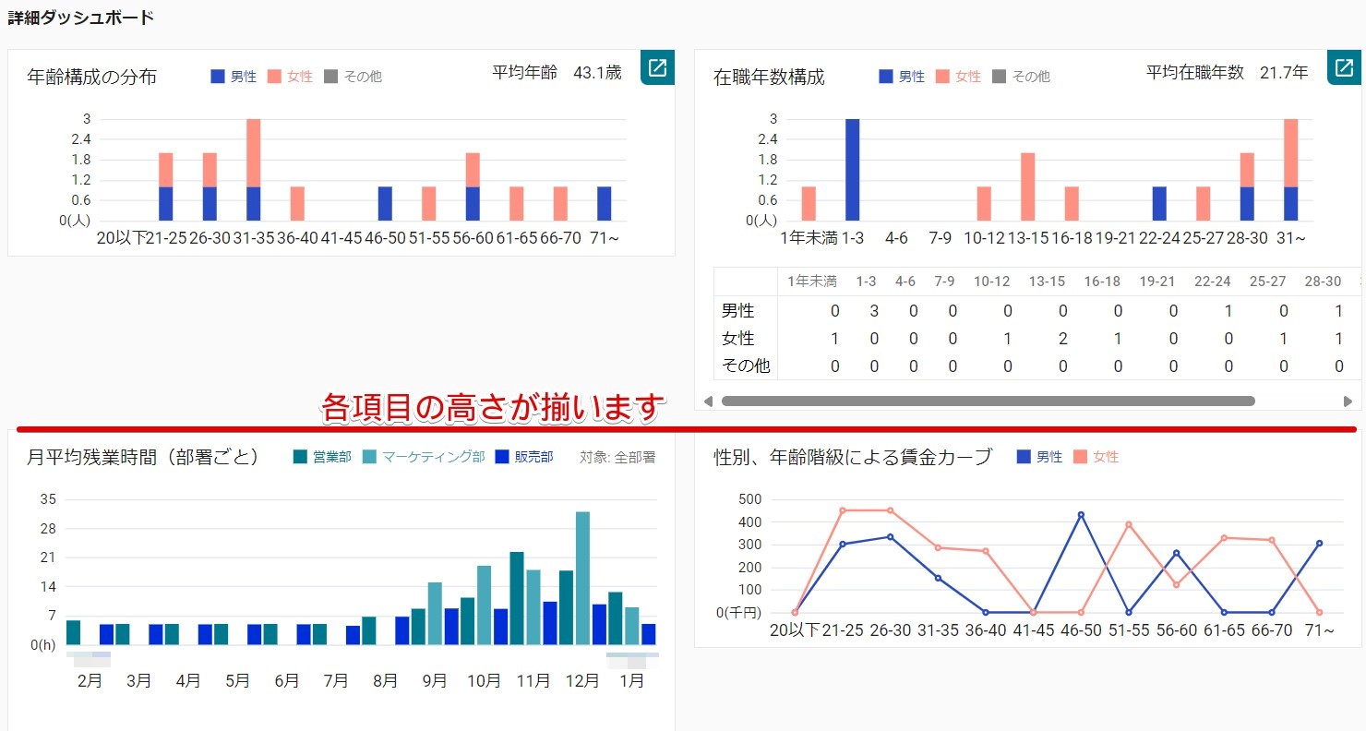Image resolution: width=1366 pixels, height=731 pixels.
Task: Click the tallest マーケティング部 bar in 12月
Action: click(x=582, y=578)
